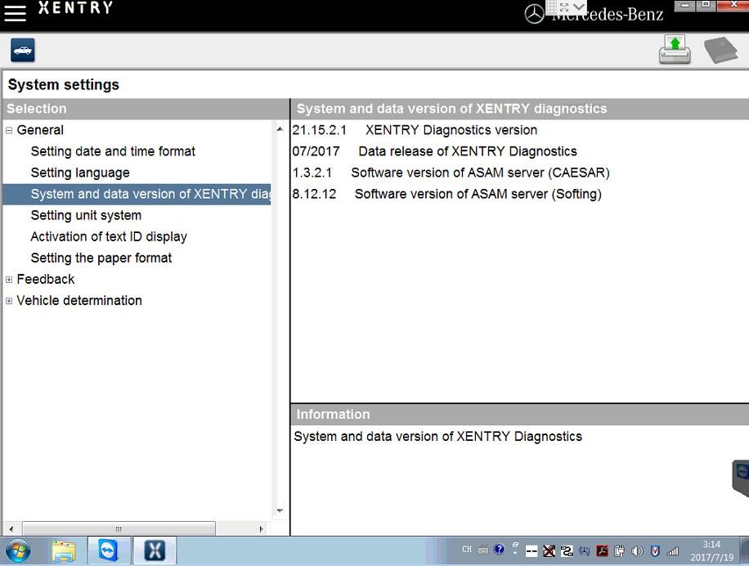Click the horizontal scrollbar left arrow
This screenshot has height=566, width=749.
pos(11,528)
